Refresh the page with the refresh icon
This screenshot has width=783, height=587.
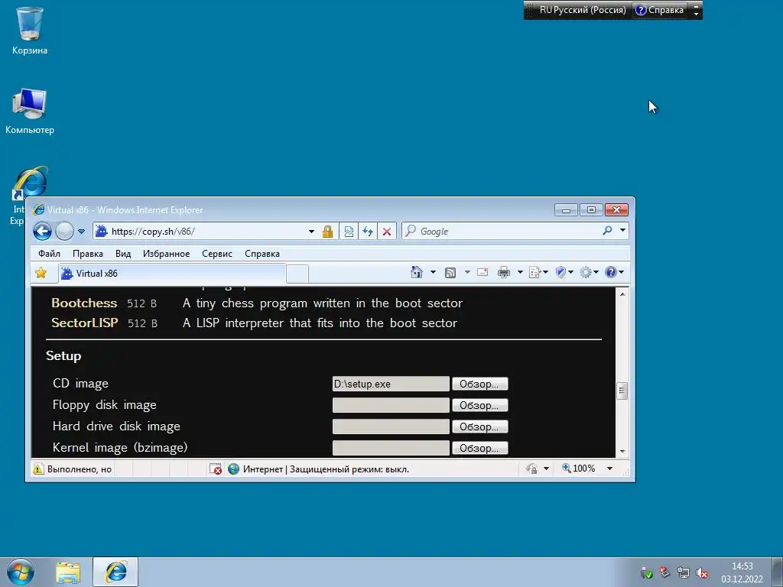point(368,232)
